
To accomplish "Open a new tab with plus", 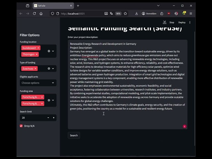I will 78,6.
